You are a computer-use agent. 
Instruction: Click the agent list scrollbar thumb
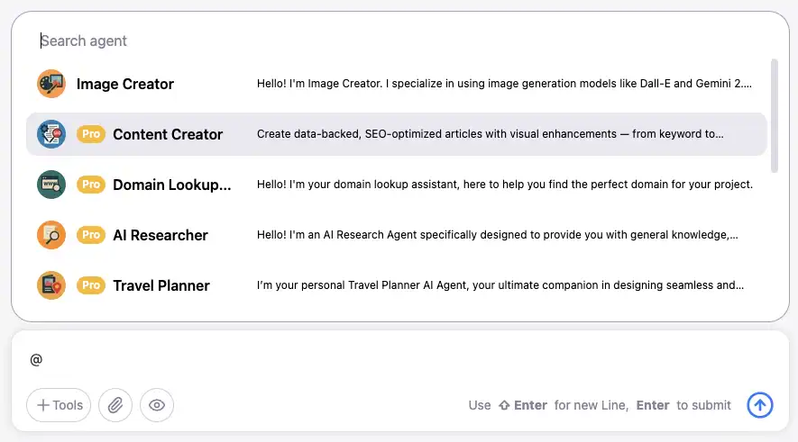[x=774, y=115]
